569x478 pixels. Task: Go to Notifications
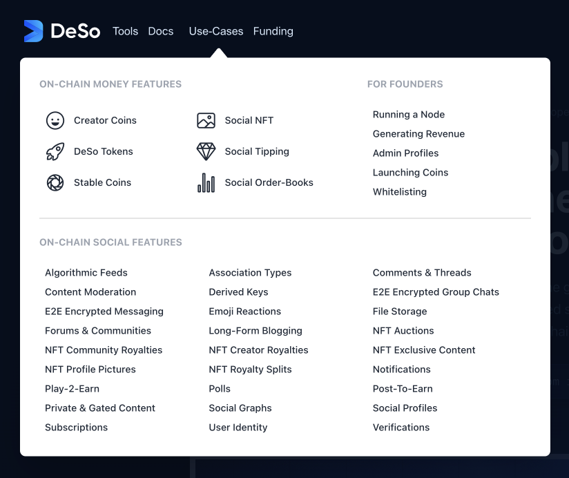point(402,369)
